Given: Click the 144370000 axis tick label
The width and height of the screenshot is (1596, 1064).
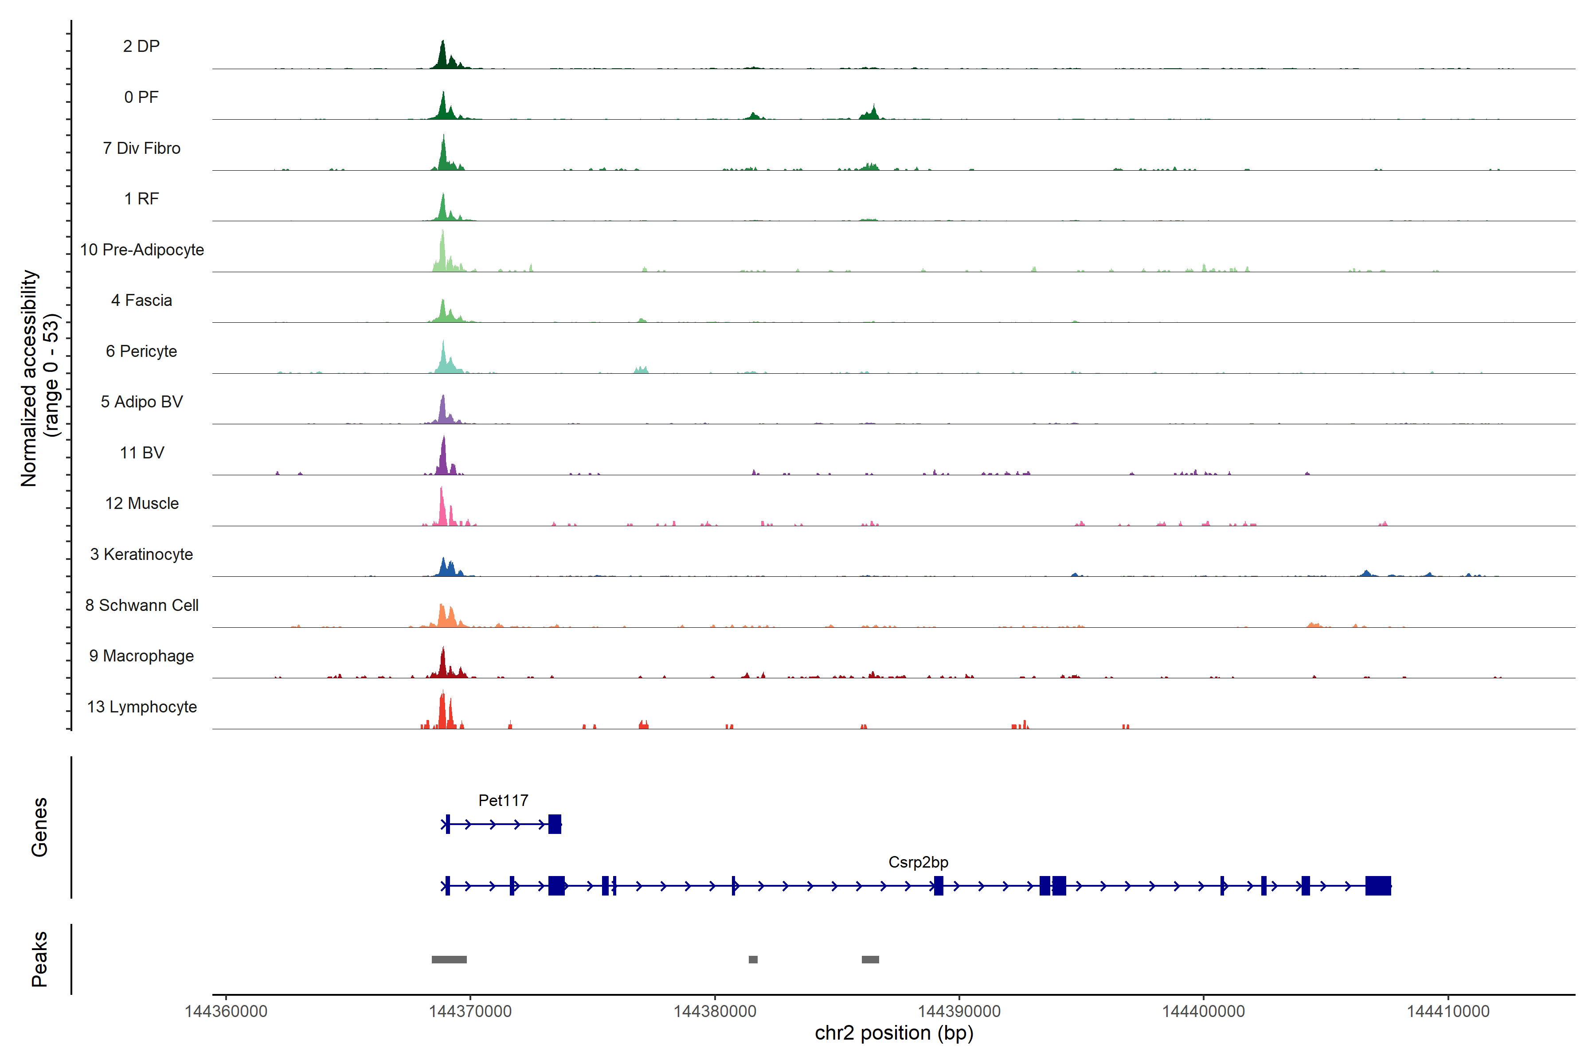Looking at the screenshot, I should [470, 1011].
